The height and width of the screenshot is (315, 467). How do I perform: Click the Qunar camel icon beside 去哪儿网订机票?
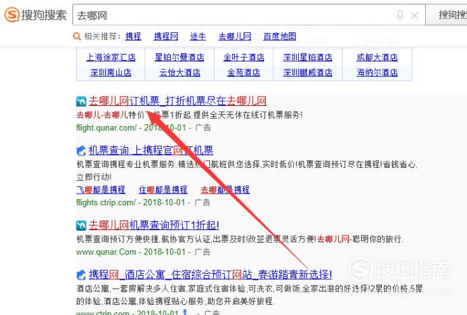point(81,102)
